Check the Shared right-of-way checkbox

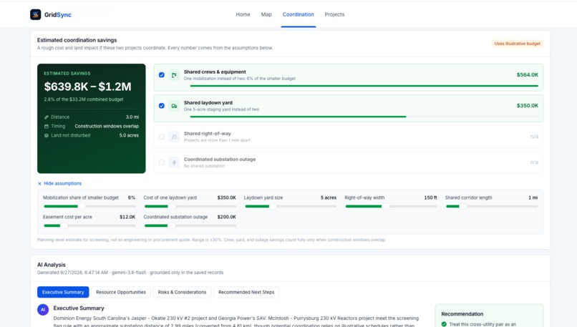162,137
